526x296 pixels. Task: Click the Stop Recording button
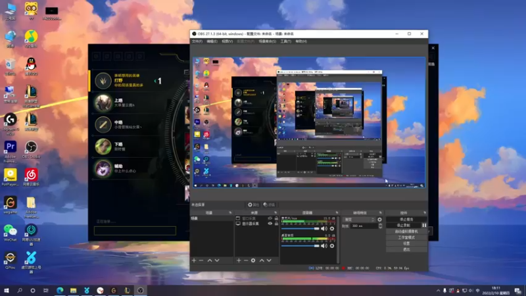(x=404, y=225)
